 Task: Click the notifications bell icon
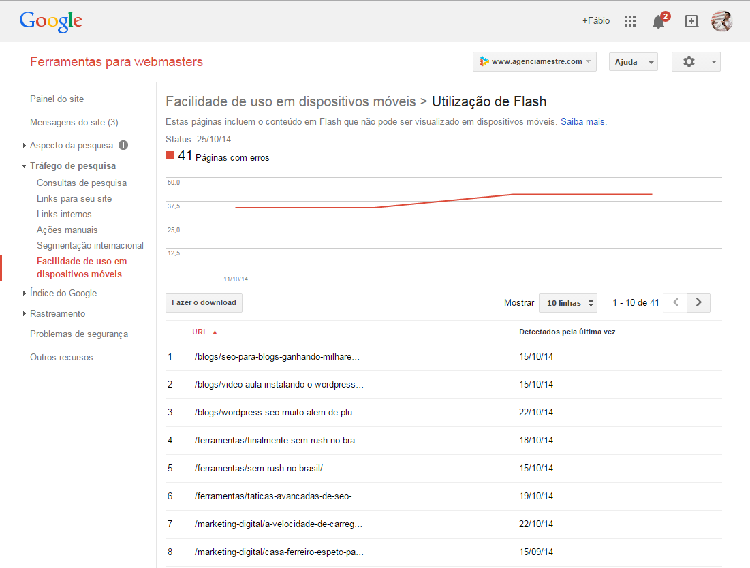[658, 22]
